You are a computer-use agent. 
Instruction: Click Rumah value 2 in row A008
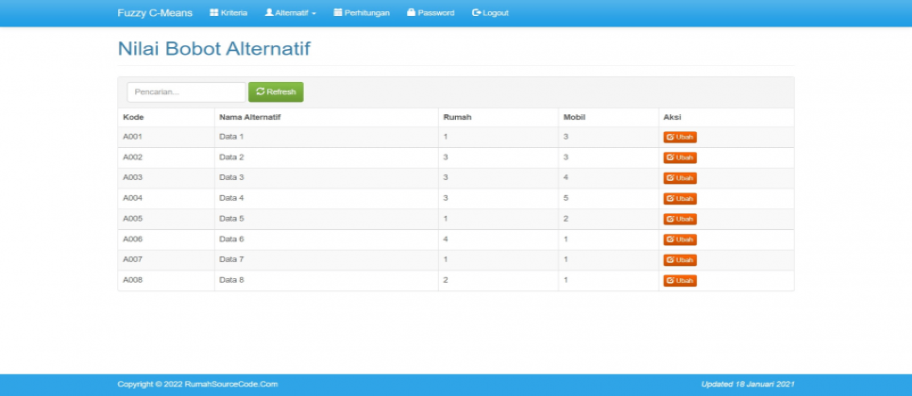(x=498, y=280)
